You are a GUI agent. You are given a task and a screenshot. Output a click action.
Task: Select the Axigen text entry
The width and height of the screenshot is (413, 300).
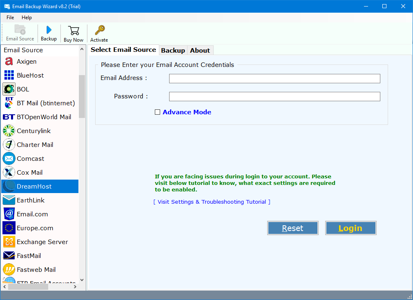point(27,62)
